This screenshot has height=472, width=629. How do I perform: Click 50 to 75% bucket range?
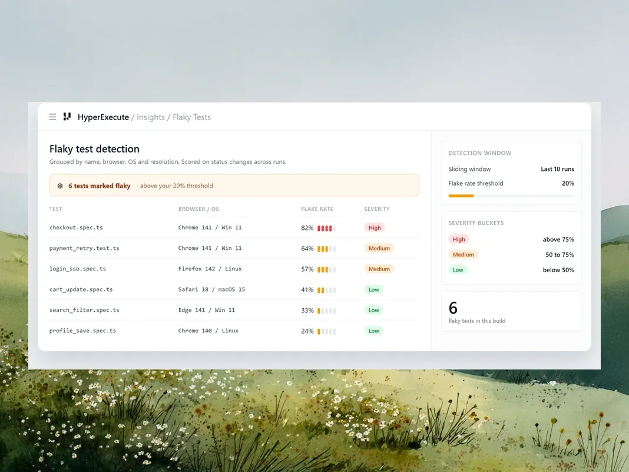click(x=560, y=255)
